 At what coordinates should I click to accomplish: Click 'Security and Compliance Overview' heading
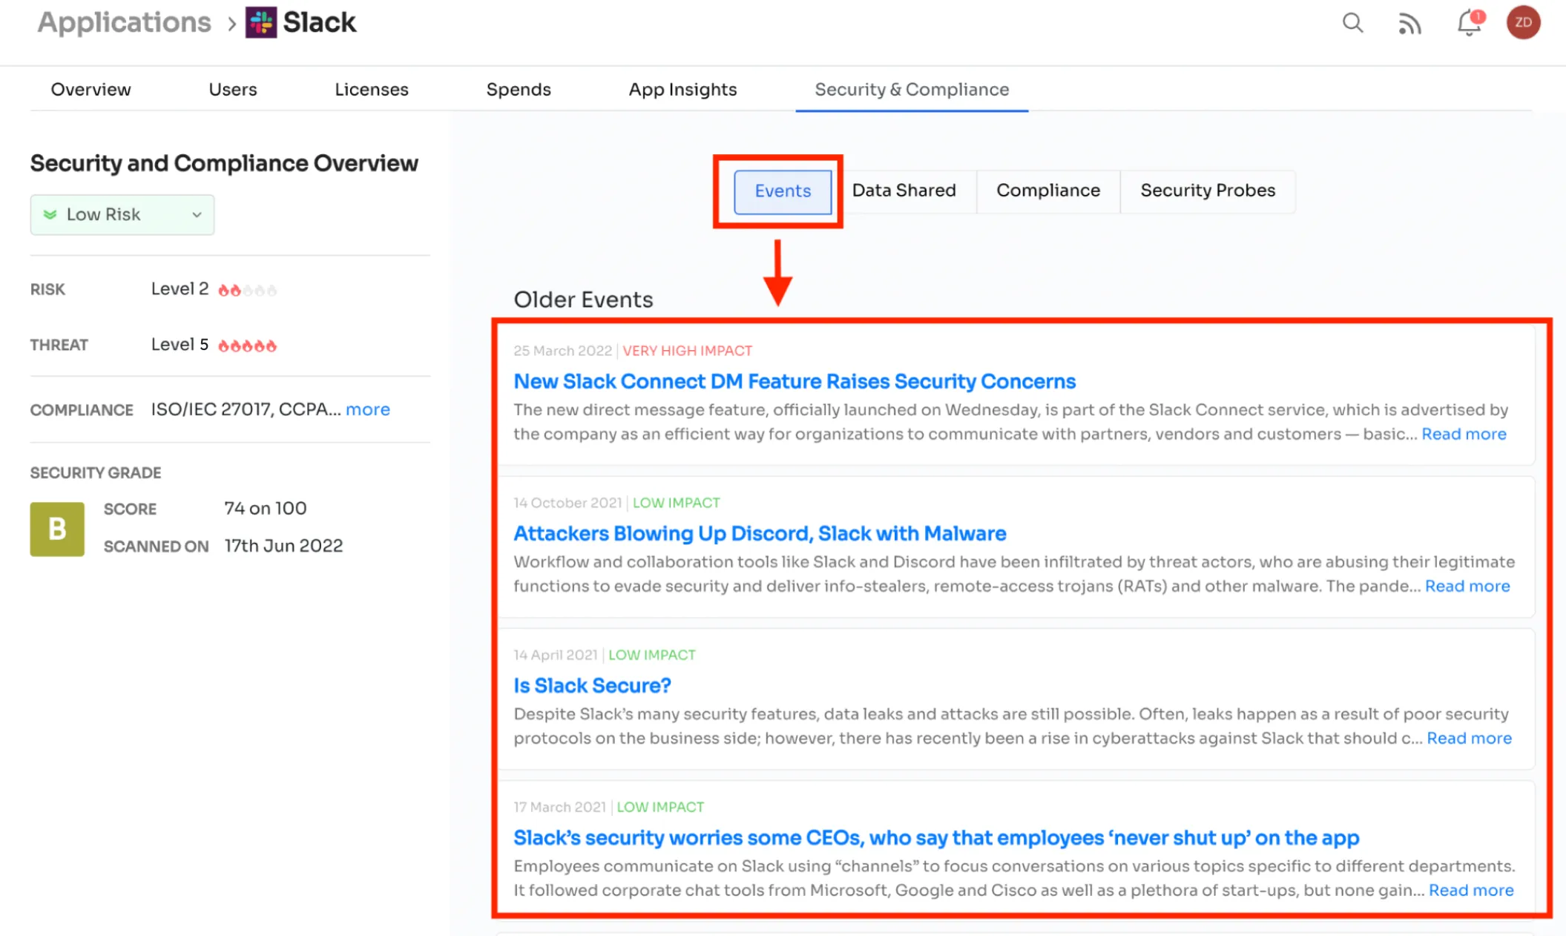[224, 163]
